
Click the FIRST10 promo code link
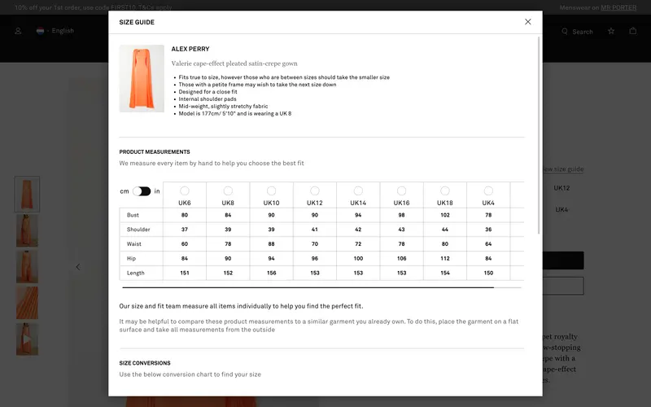(x=124, y=7)
